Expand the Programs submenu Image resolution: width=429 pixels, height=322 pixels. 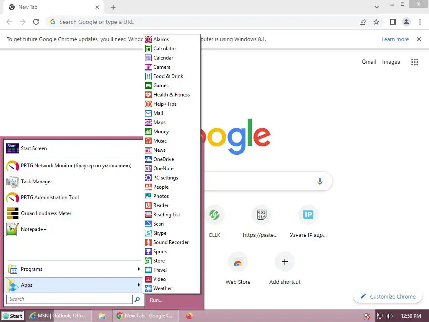(73, 269)
